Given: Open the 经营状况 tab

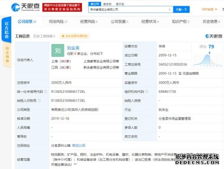Looking at the screenshot, I should click(150, 22).
